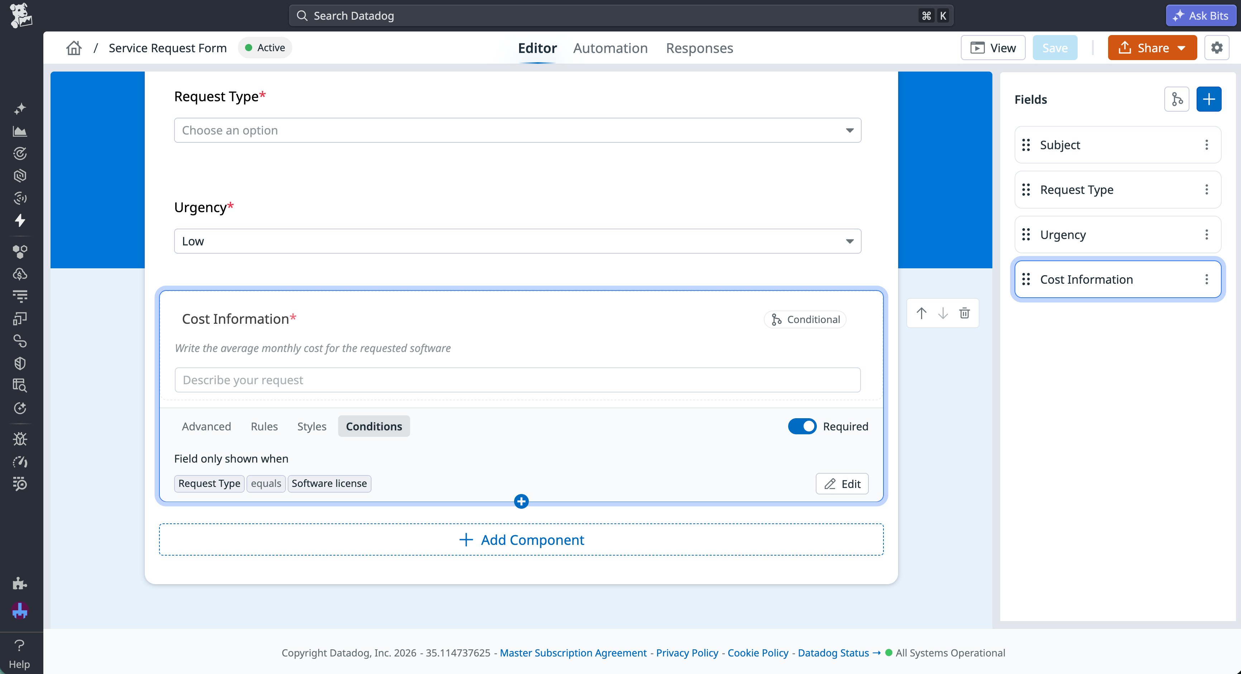Open the Request Type dropdown

[x=517, y=130]
